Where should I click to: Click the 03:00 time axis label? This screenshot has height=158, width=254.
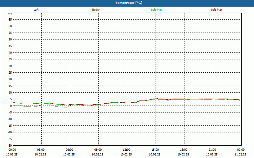pos(41,150)
